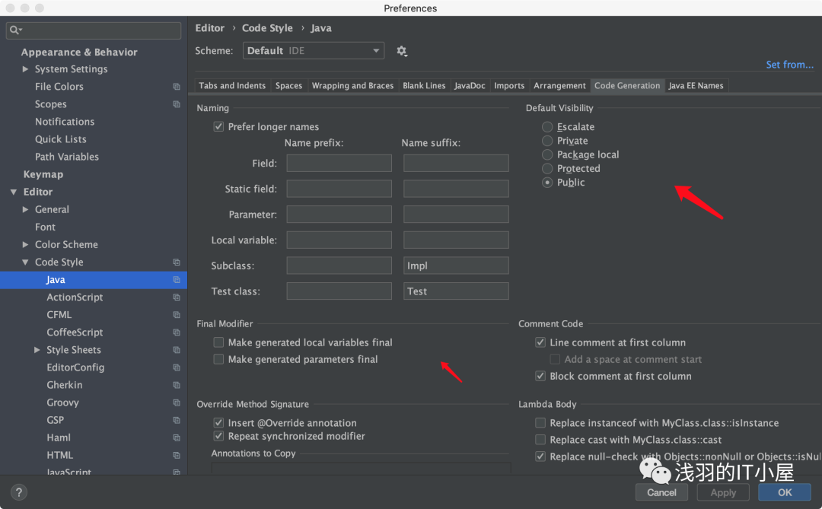Toggle Repeat synchronized modifier checkbox
Screen dimensions: 822x509
coord(218,436)
